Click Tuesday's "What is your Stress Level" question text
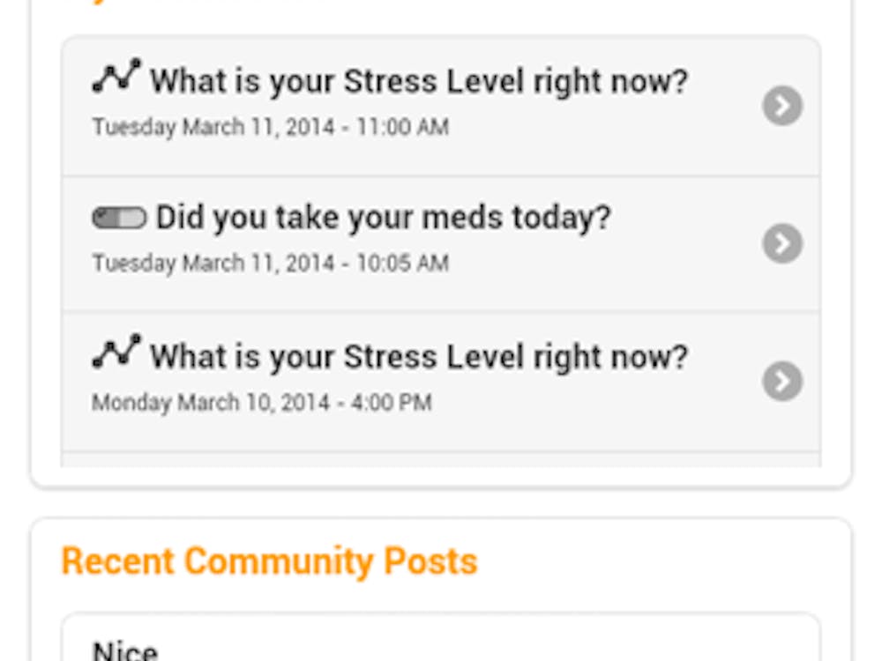Image resolution: width=882 pixels, height=661 pixels. [x=418, y=82]
